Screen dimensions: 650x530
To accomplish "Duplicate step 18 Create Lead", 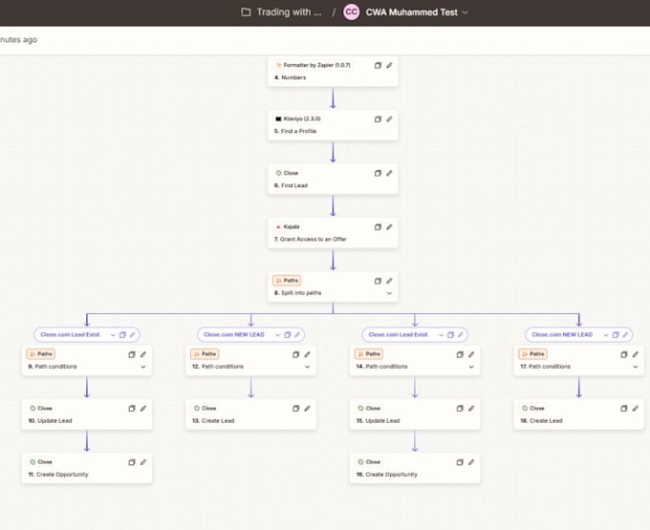I will point(624,409).
